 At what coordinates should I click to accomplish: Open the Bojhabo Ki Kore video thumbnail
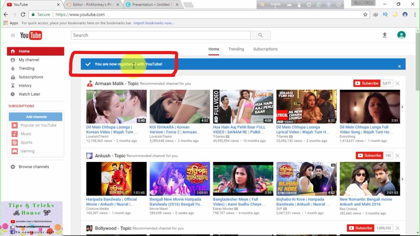click(x=306, y=179)
